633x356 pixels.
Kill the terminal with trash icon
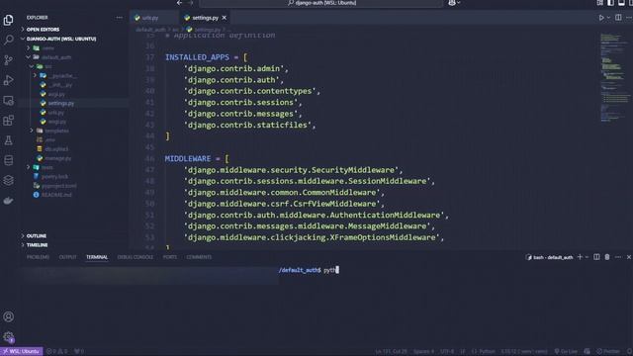tap(607, 257)
